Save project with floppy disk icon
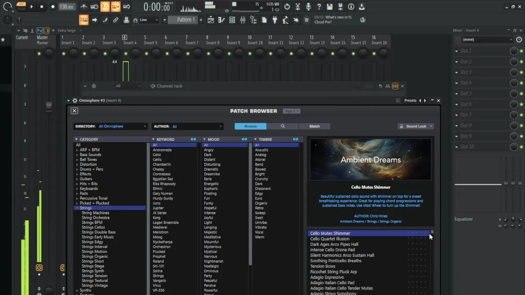Viewport: 525px width, 295px height. tap(329, 7)
